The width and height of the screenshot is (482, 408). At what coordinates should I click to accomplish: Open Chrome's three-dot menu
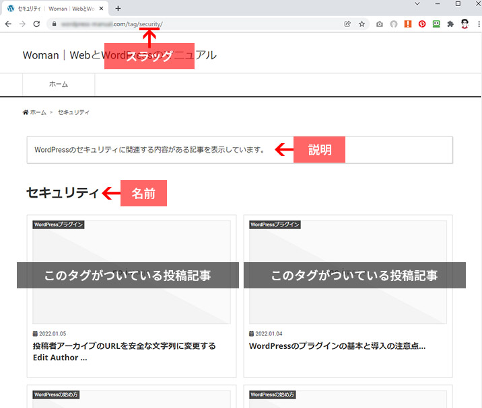click(x=479, y=24)
